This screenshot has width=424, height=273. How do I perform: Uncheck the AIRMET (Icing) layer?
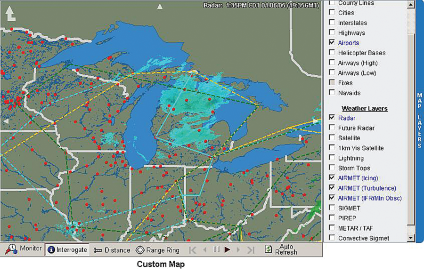tap(332, 178)
